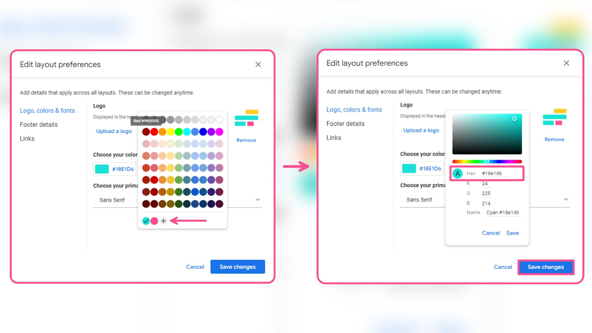Click the Upload a logo link
This screenshot has height=333, width=592.
(x=114, y=131)
